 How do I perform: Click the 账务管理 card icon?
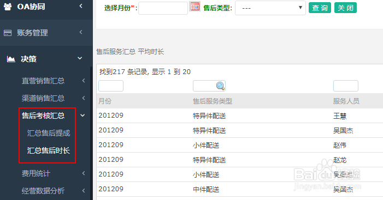pos(8,33)
